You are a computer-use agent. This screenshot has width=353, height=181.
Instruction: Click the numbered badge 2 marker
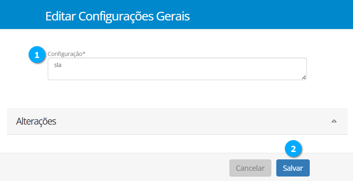coord(293,149)
